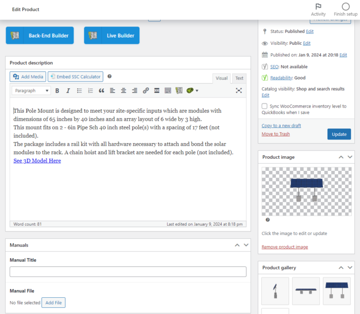360x314 pixels.
Task: Open distraction-free fullscreen mode
Action: coord(239,91)
